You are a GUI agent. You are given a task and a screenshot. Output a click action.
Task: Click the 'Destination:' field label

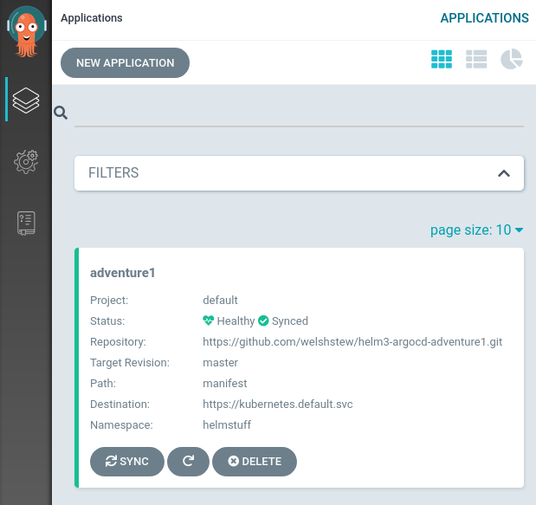point(120,405)
